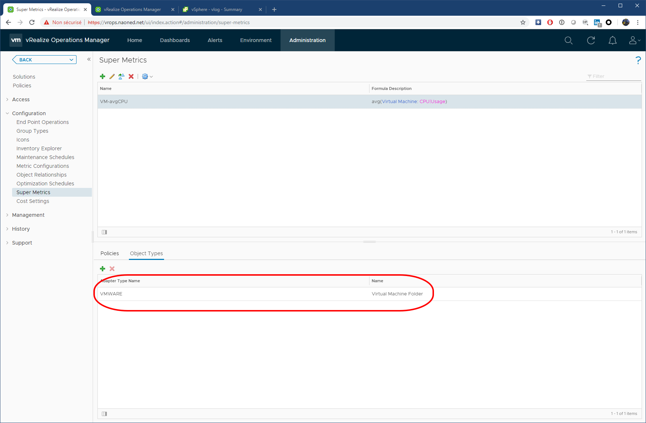Screen dimensions: 646x423
Task: Open the notifications bell icon
Action: click(612, 40)
